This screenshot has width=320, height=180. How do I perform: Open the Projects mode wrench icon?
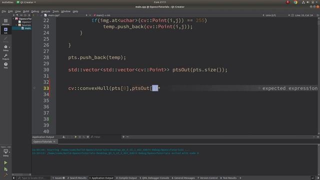(5, 56)
